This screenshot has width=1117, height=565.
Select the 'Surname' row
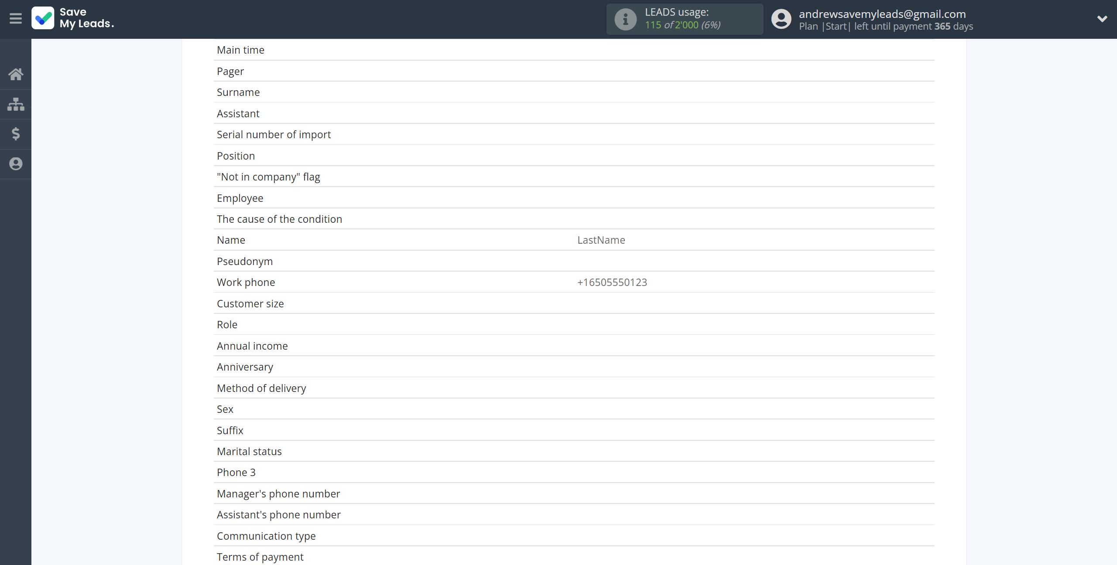click(574, 92)
